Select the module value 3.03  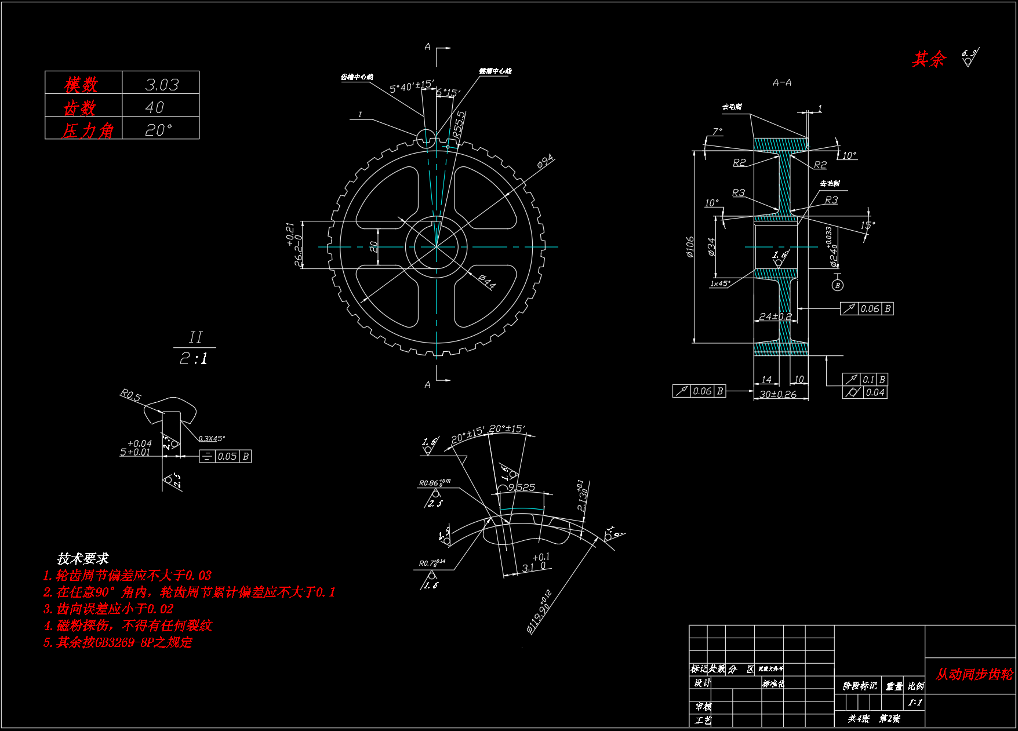(x=162, y=85)
